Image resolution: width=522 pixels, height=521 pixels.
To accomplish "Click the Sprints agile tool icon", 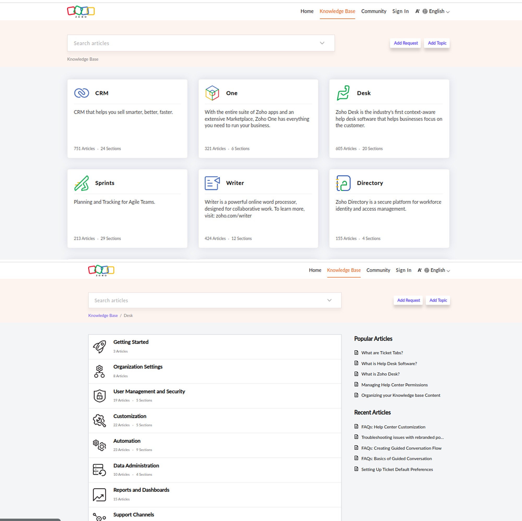I will tap(81, 183).
